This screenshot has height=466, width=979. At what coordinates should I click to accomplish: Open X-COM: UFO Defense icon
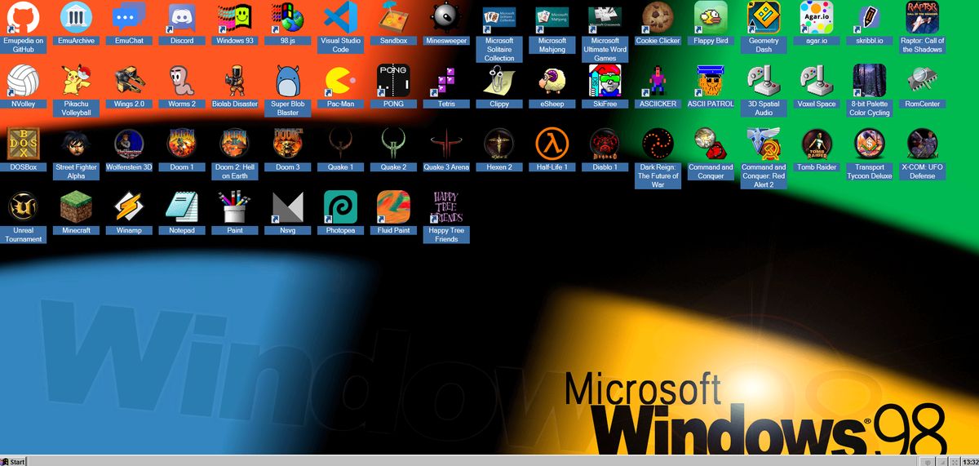tap(923, 144)
